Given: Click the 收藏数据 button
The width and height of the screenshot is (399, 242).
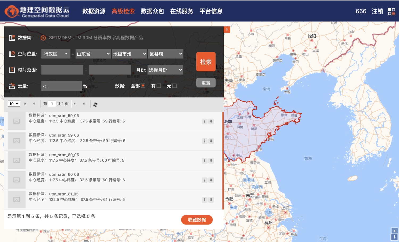Looking at the screenshot, I should [197, 220].
